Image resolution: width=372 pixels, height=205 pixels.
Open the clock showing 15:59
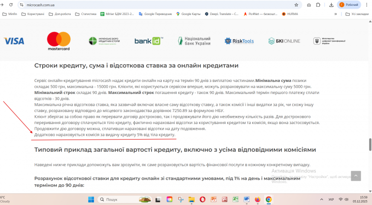click(360, 199)
